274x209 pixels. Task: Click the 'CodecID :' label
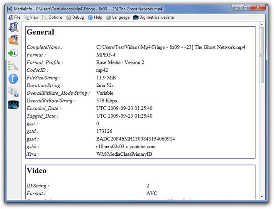pyautogui.click(x=37, y=70)
